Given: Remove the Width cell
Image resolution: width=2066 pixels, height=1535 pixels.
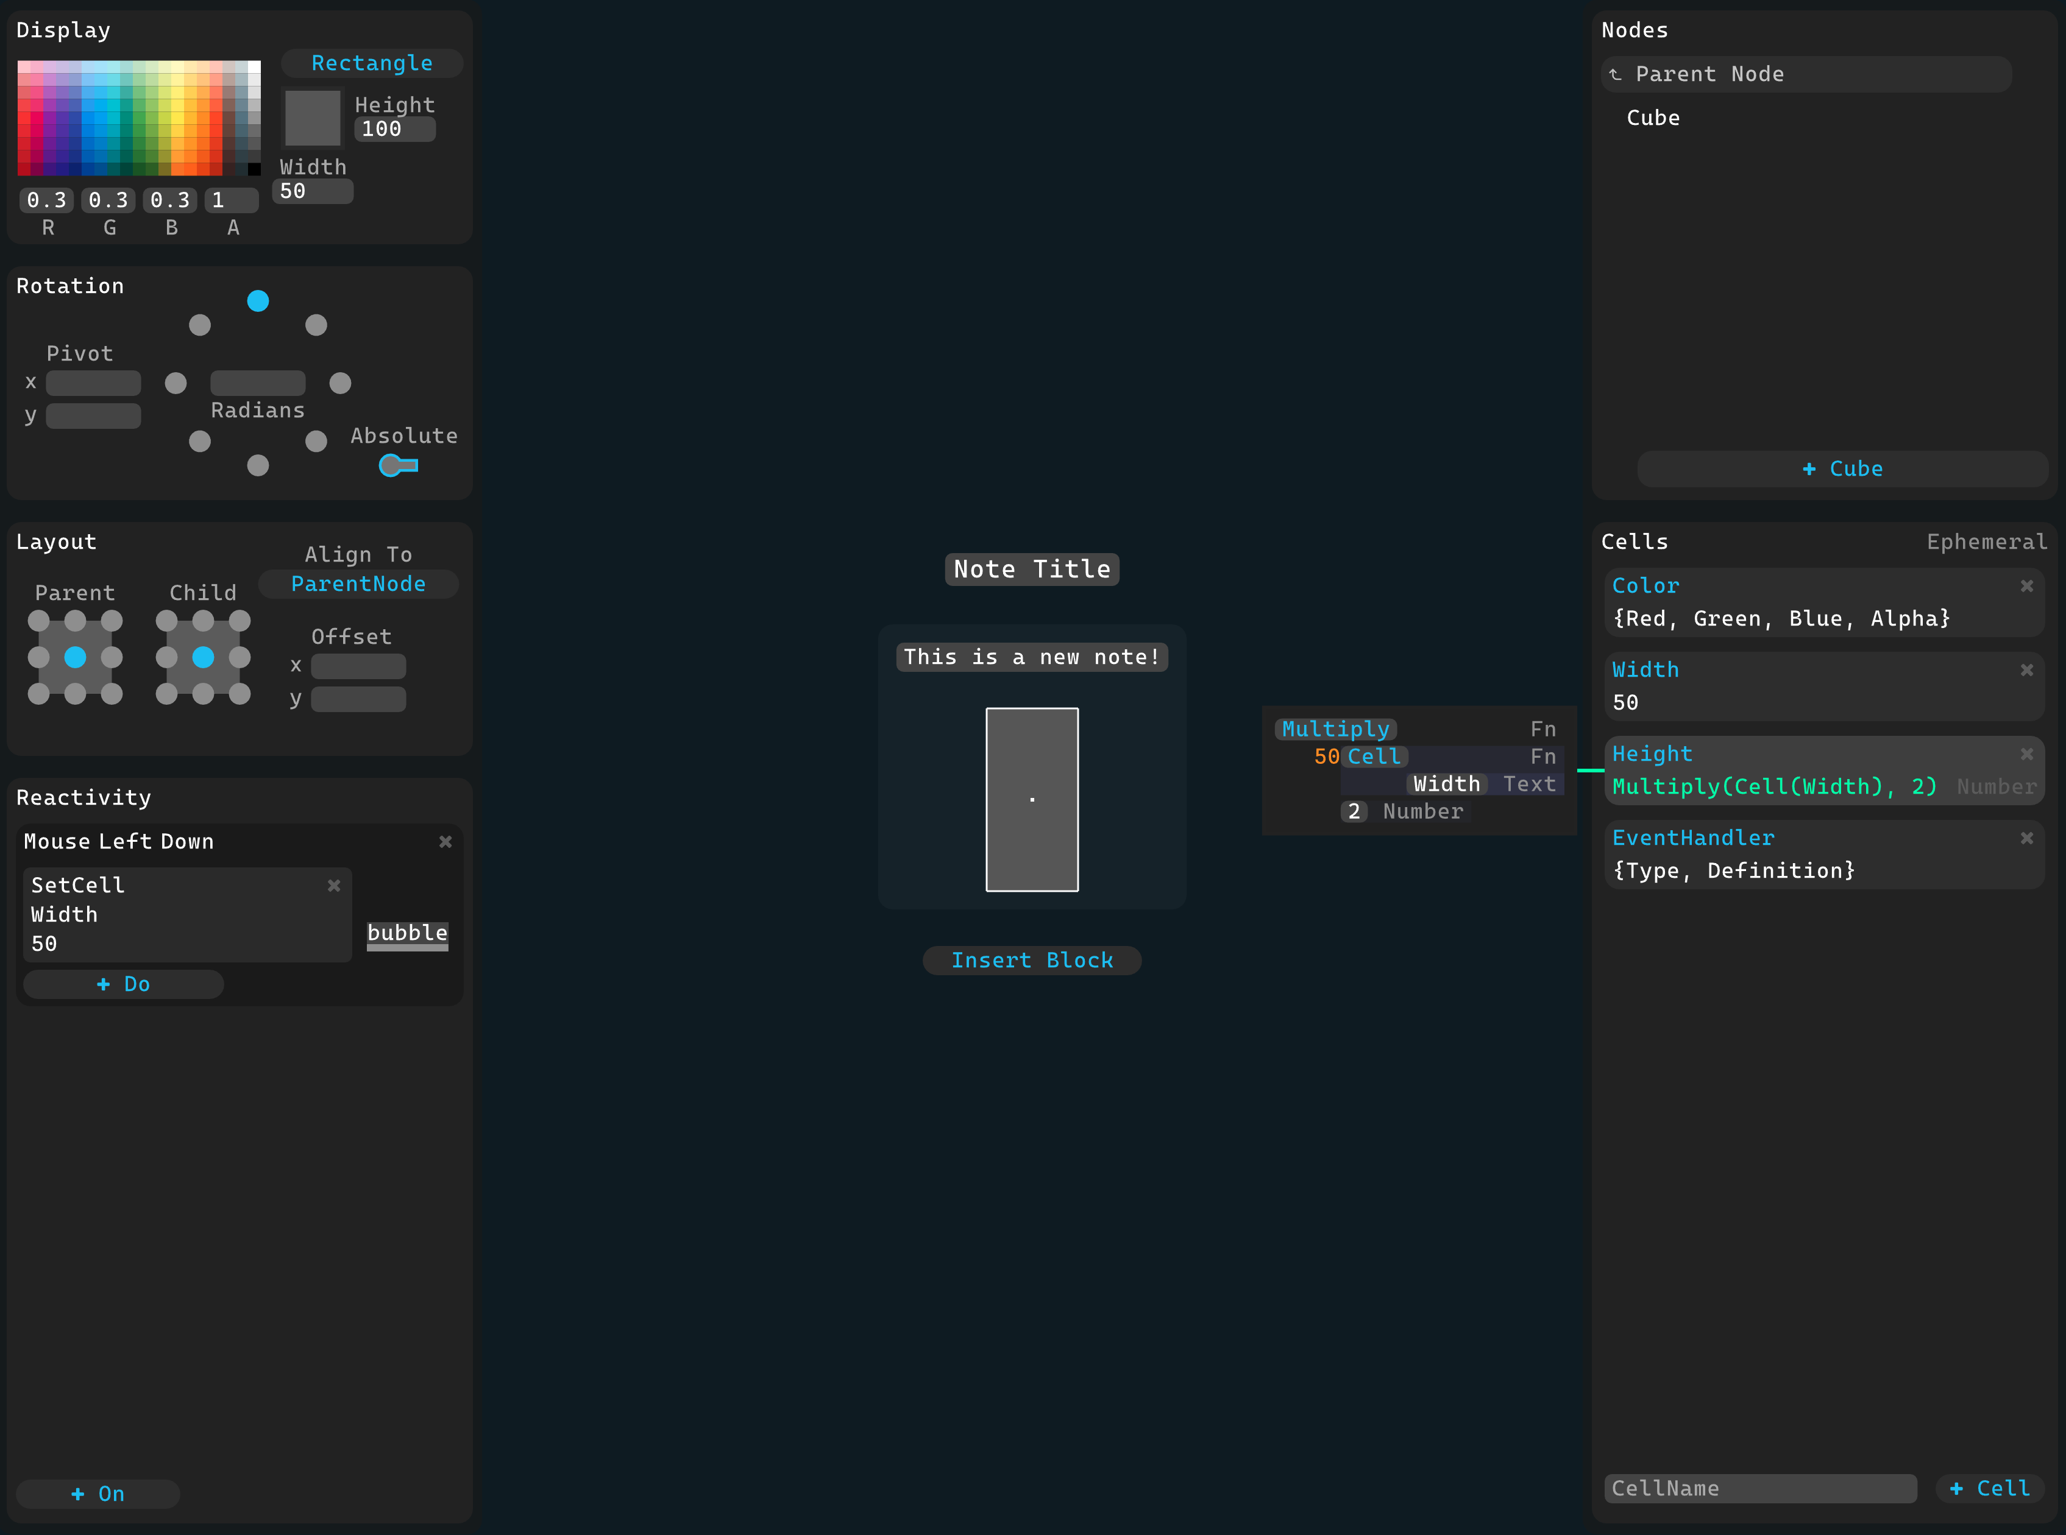Looking at the screenshot, I should (x=2026, y=670).
